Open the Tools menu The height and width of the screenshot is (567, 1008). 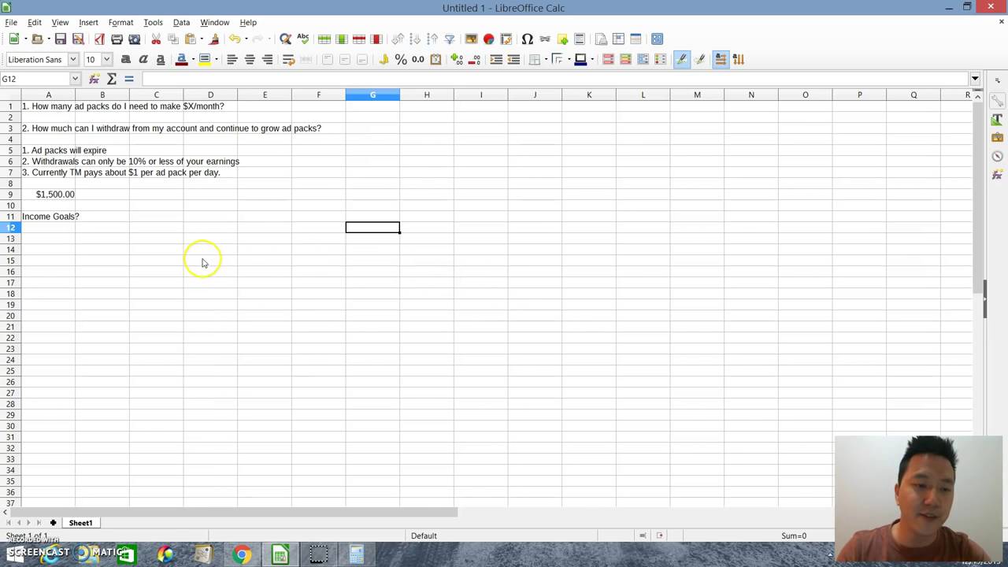(x=153, y=22)
